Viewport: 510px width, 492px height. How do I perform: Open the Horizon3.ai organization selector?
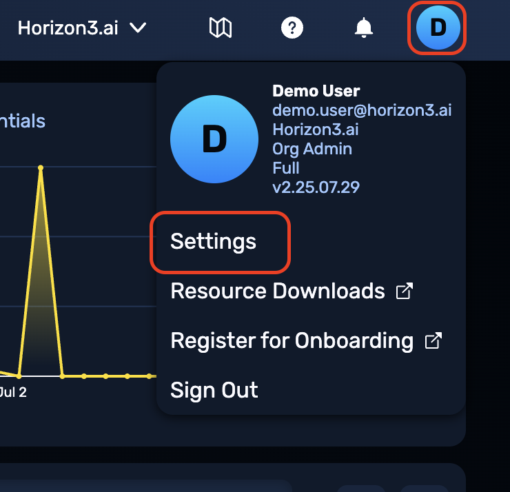click(82, 28)
